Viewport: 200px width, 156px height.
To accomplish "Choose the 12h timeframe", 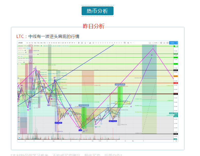I will click(x=59, y=43).
